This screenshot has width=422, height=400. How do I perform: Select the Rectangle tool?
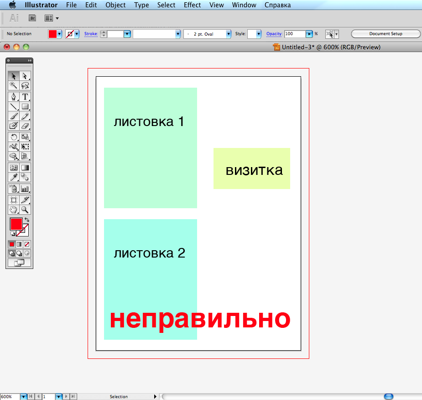pyautogui.click(x=25, y=106)
